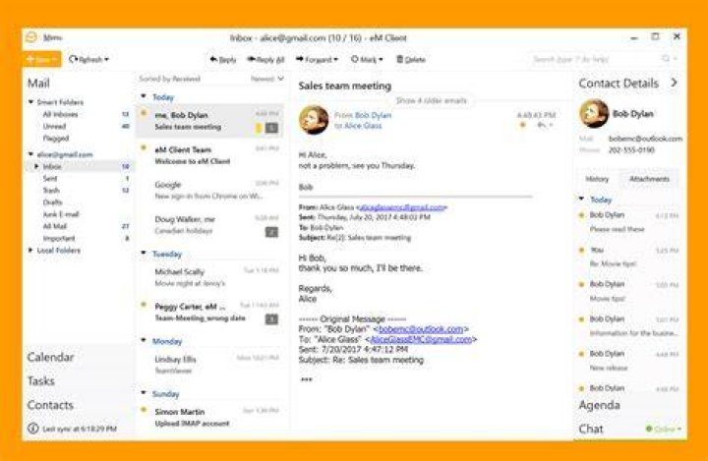This screenshot has height=461, width=708.
Task: Select the eM Client Team welcome email
Action: (210, 155)
